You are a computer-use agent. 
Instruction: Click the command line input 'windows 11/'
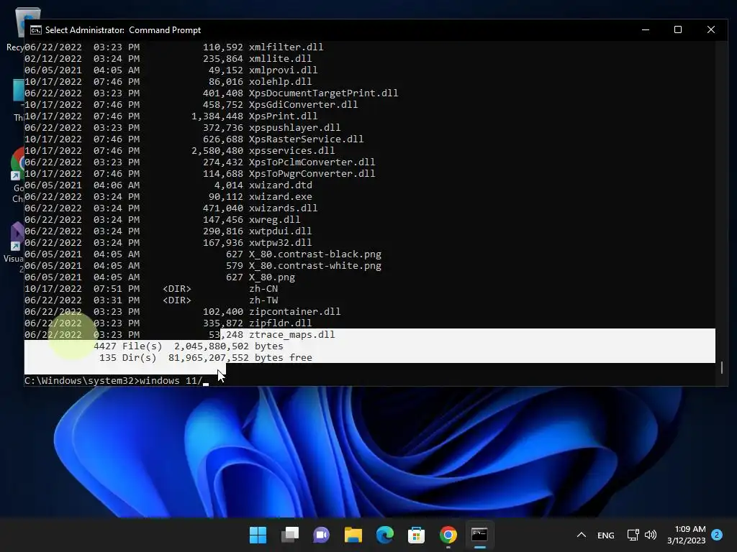click(x=171, y=381)
